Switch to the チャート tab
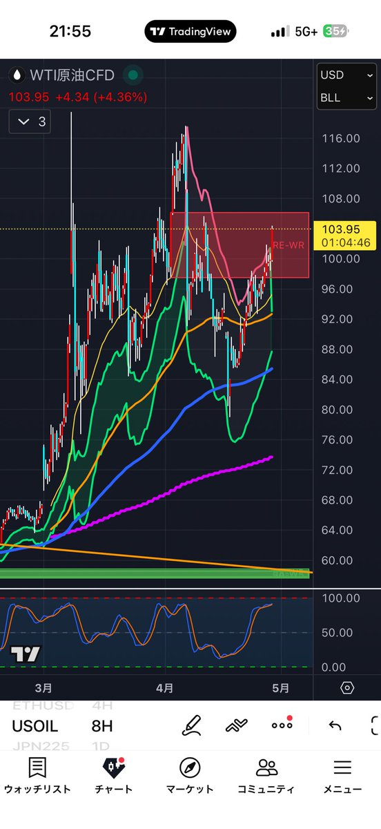Screen dimensions: 381x829 pos(113,775)
